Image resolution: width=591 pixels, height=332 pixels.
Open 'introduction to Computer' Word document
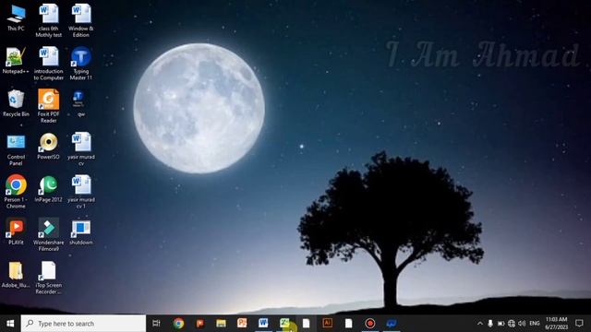(x=49, y=64)
